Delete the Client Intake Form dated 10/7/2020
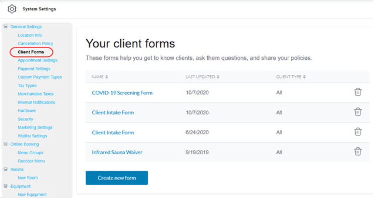 (358, 112)
